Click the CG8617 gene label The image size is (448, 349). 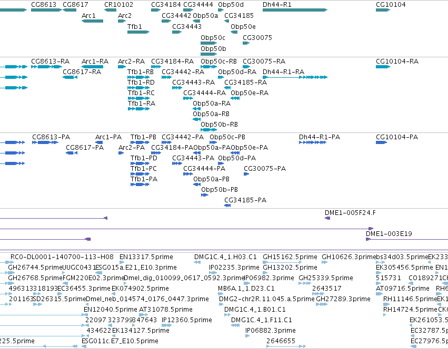tap(75, 5)
